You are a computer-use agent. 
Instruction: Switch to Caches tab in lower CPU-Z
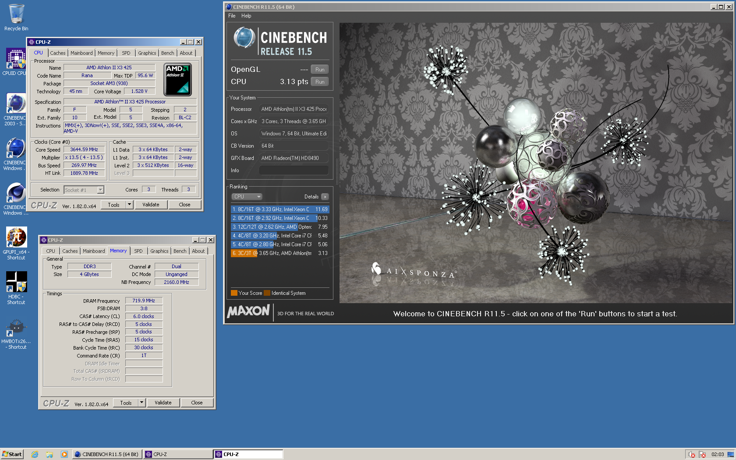tap(70, 251)
